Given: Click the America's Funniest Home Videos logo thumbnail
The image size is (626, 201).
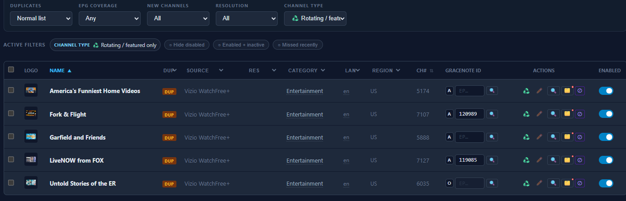Looking at the screenshot, I should pyautogui.click(x=31, y=90).
